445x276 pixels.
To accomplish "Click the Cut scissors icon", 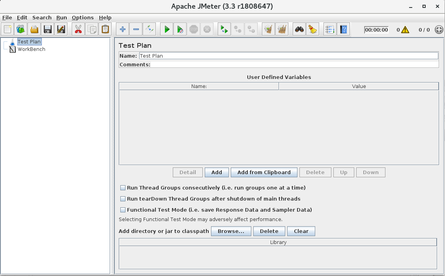I will [79, 29].
